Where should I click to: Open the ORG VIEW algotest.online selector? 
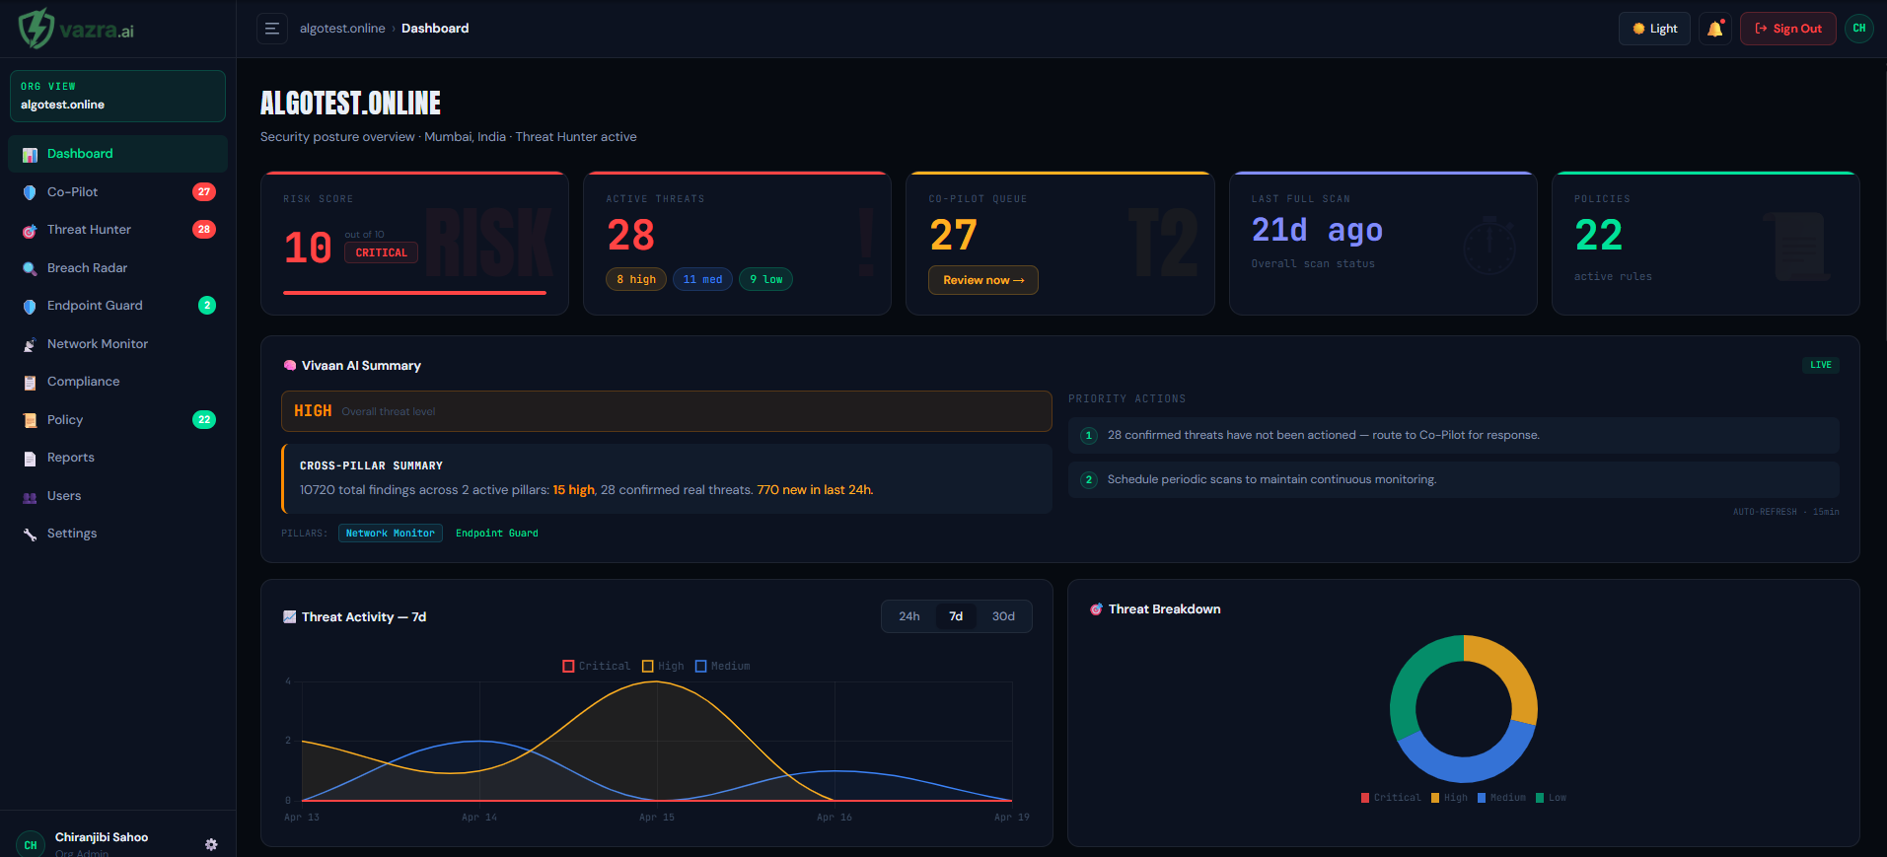point(117,96)
